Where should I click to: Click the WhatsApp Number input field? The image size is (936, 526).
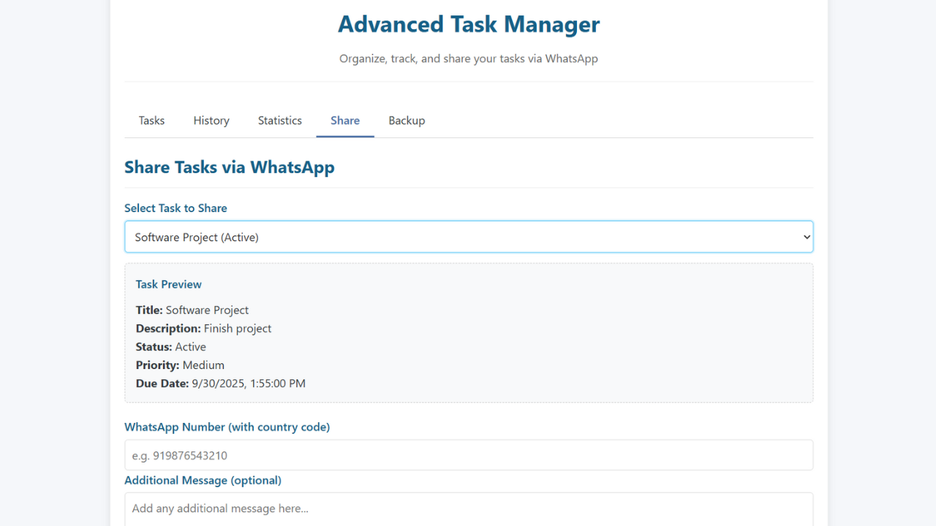[468, 455]
